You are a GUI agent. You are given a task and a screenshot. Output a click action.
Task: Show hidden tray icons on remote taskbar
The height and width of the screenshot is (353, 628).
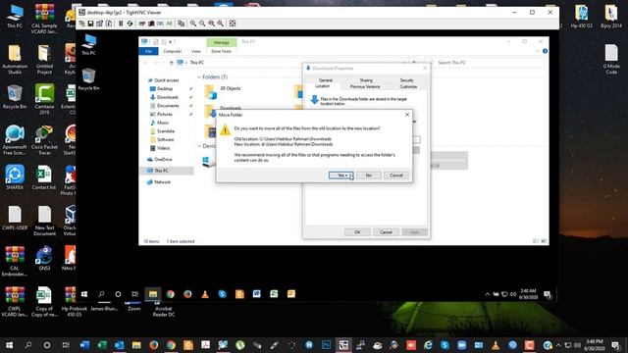(488, 294)
